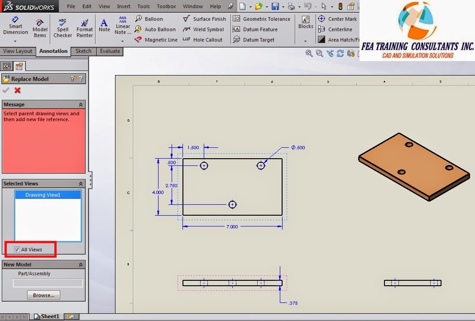This screenshot has width=475, height=321.
Task: Click the Add Sheet tab icon
Action: (x=71, y=316)
